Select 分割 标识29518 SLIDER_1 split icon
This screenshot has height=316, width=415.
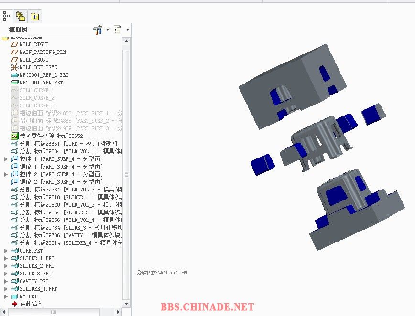click(14, 197)
